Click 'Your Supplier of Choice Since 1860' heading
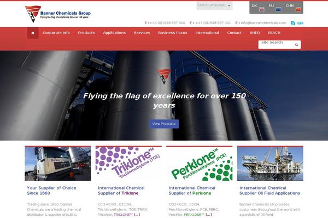This screenshot has width=328, height=218. point(51,190)
